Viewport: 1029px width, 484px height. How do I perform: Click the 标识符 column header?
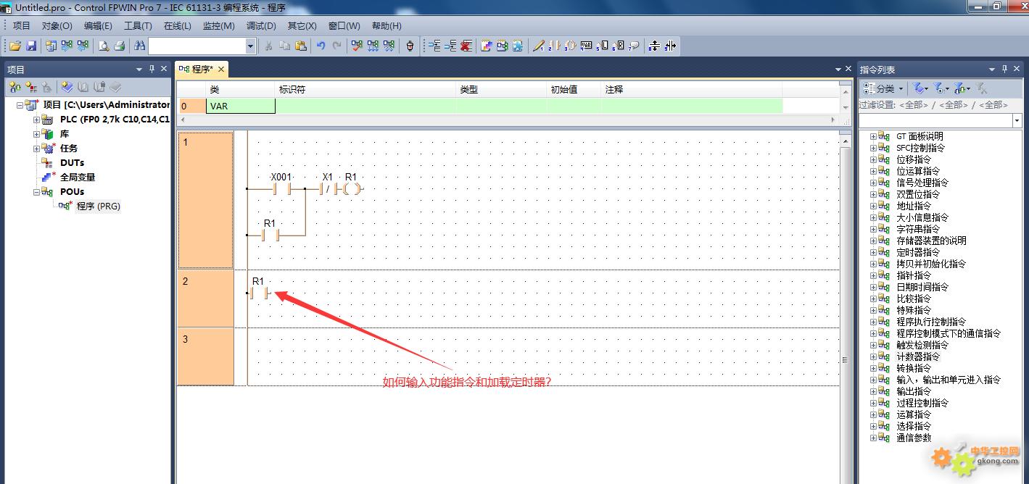click(365, 90)
